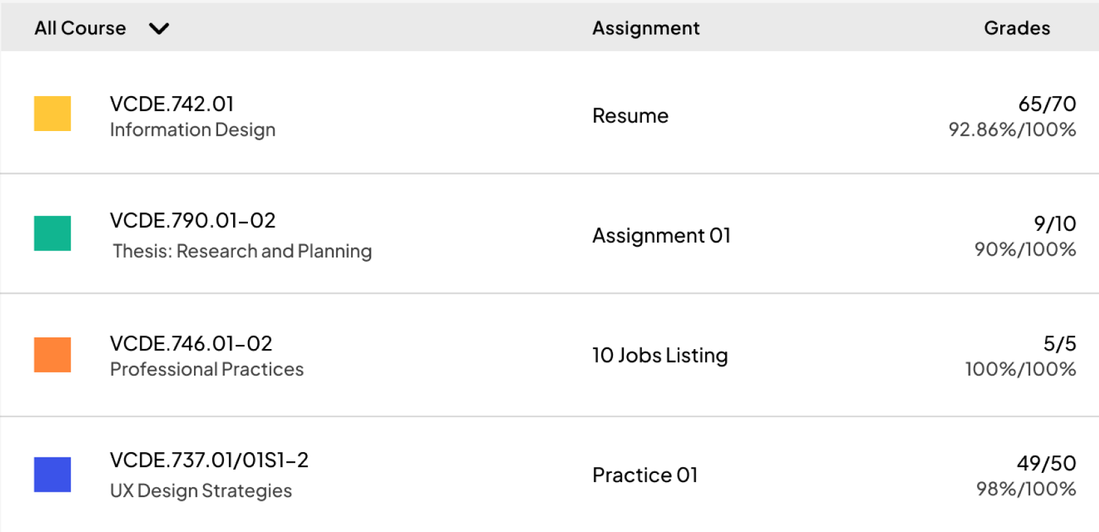Select the Assignment 01 entry
This screenshot has height=532, width=1099.
pyautogui.click(x=661, y=236)
